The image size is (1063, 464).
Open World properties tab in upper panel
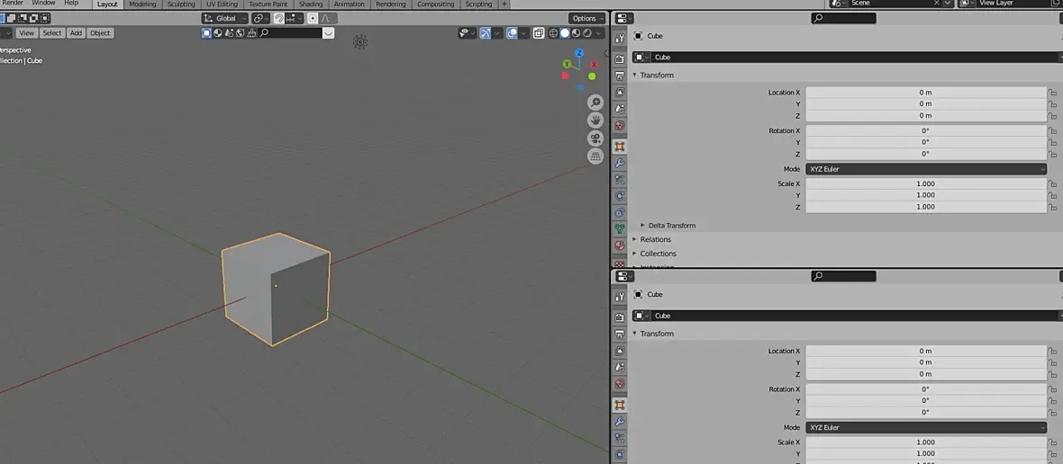click(620, 126)
